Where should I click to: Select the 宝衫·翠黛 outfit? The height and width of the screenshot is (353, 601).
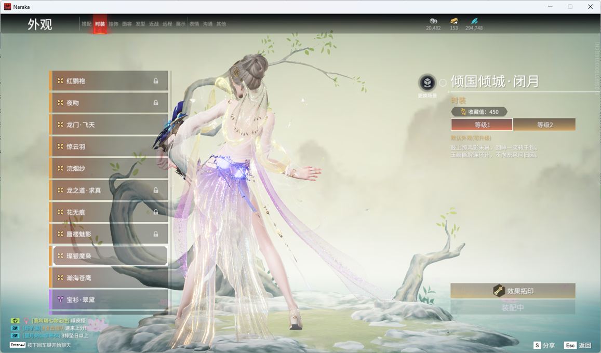click(109, 300)
